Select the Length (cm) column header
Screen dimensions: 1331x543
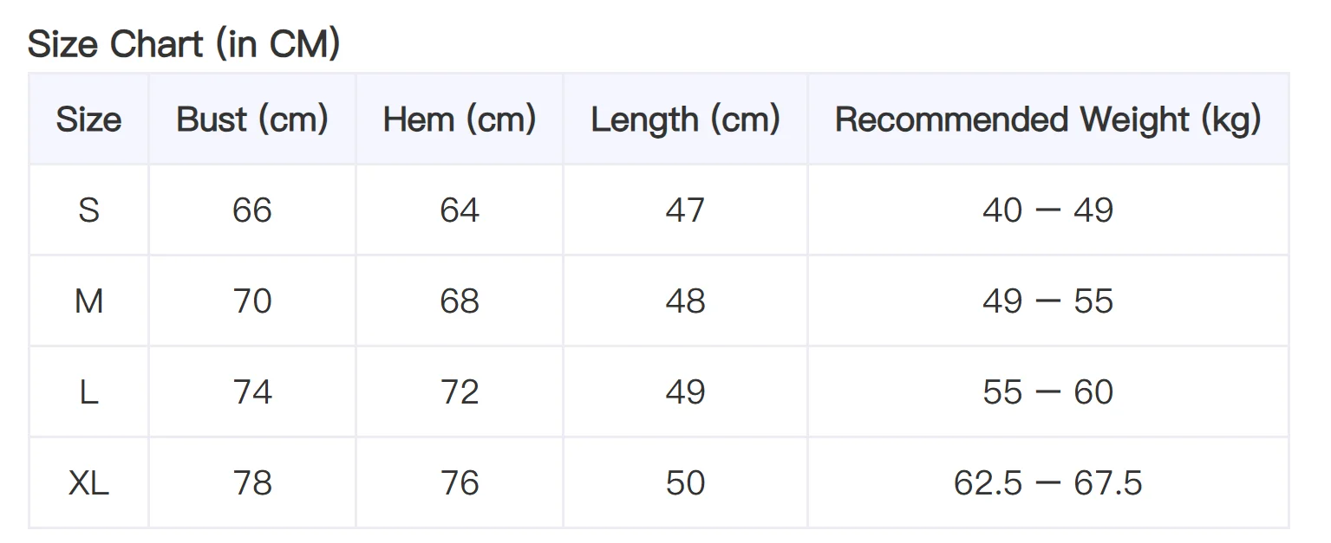click(685, 120)
